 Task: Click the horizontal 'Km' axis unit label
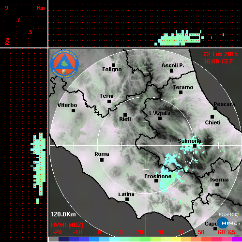41,8
